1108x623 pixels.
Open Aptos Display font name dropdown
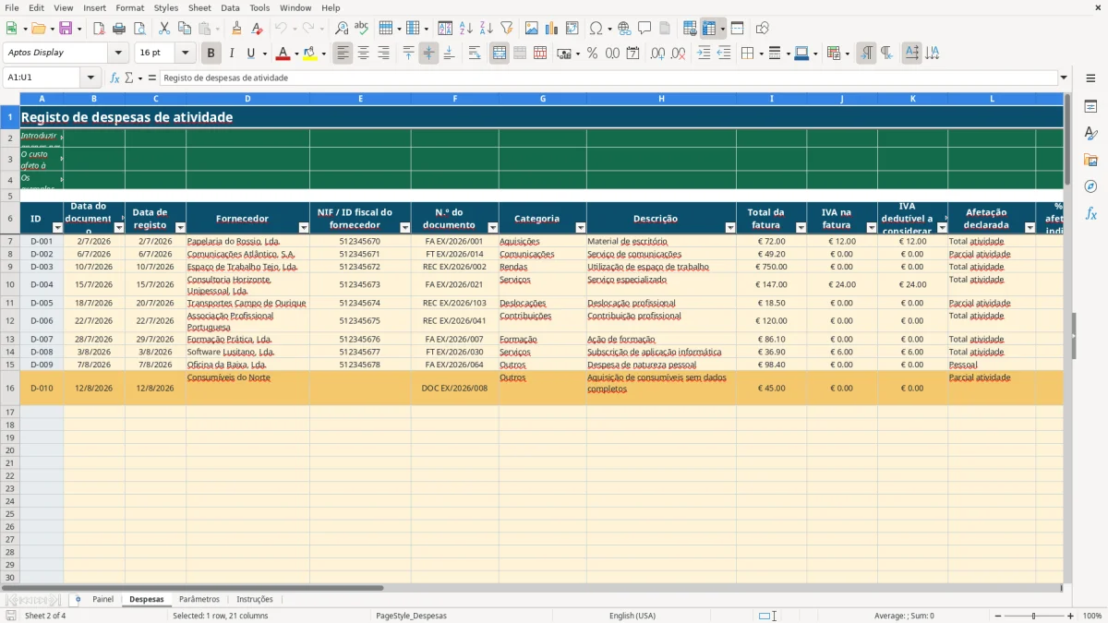(118, 54)
